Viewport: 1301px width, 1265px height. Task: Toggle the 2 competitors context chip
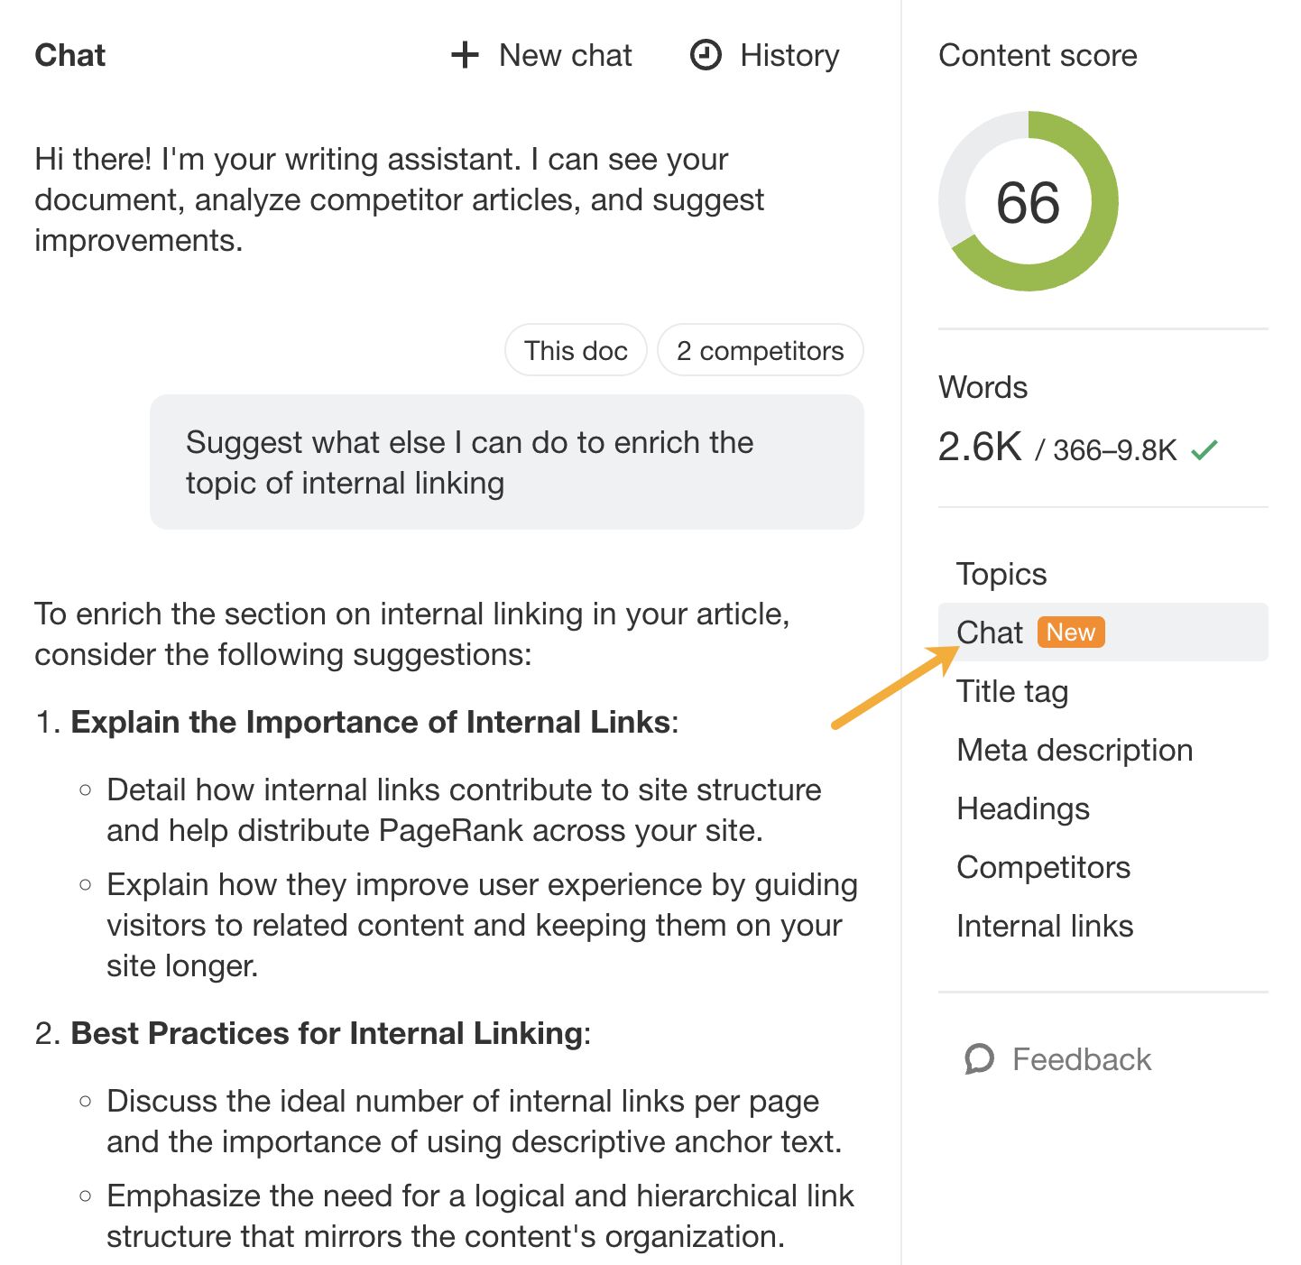[x=760, y=350]
